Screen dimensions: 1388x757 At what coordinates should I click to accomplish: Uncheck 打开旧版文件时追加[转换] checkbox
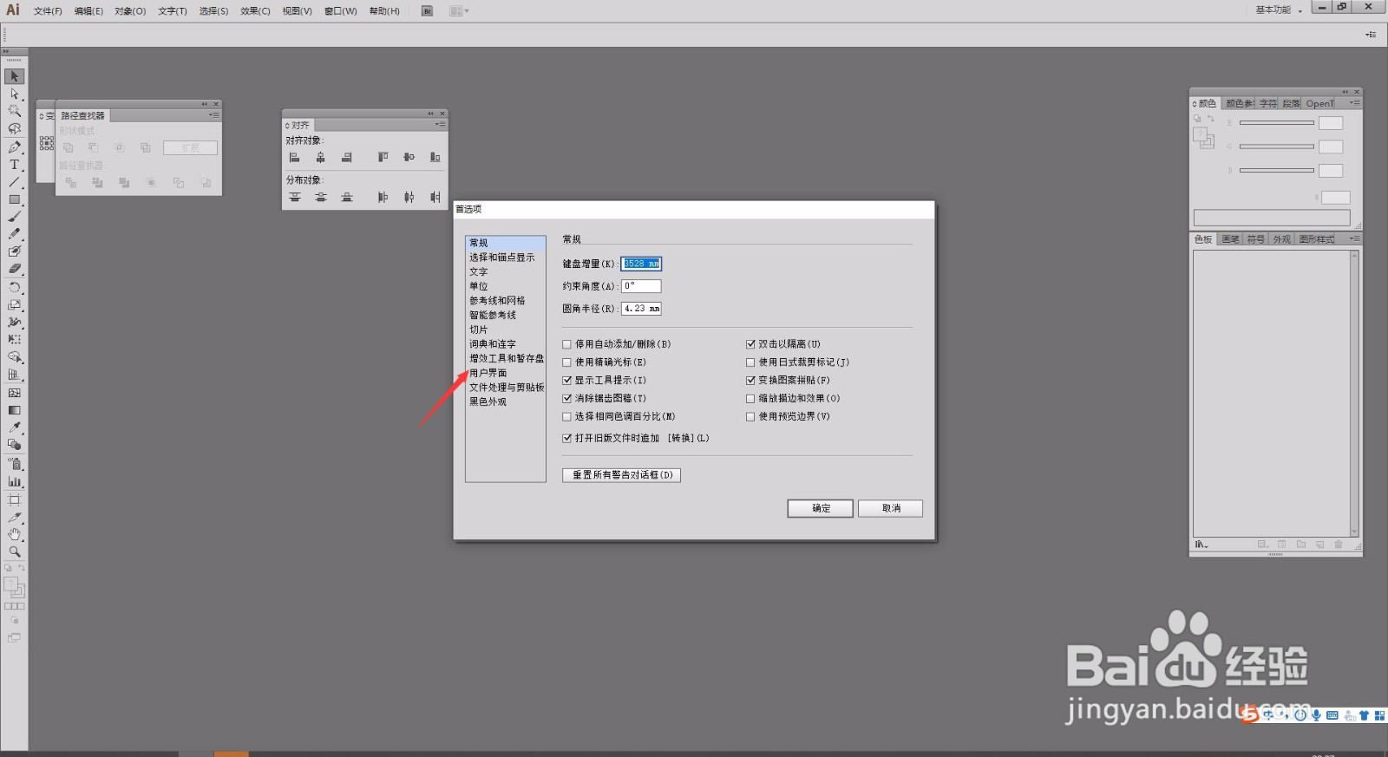566,439
